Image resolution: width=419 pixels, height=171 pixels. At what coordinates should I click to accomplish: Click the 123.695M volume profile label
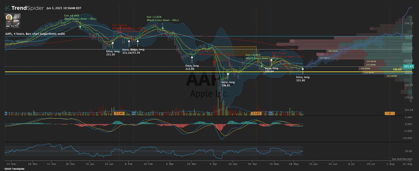coord(392,76)
